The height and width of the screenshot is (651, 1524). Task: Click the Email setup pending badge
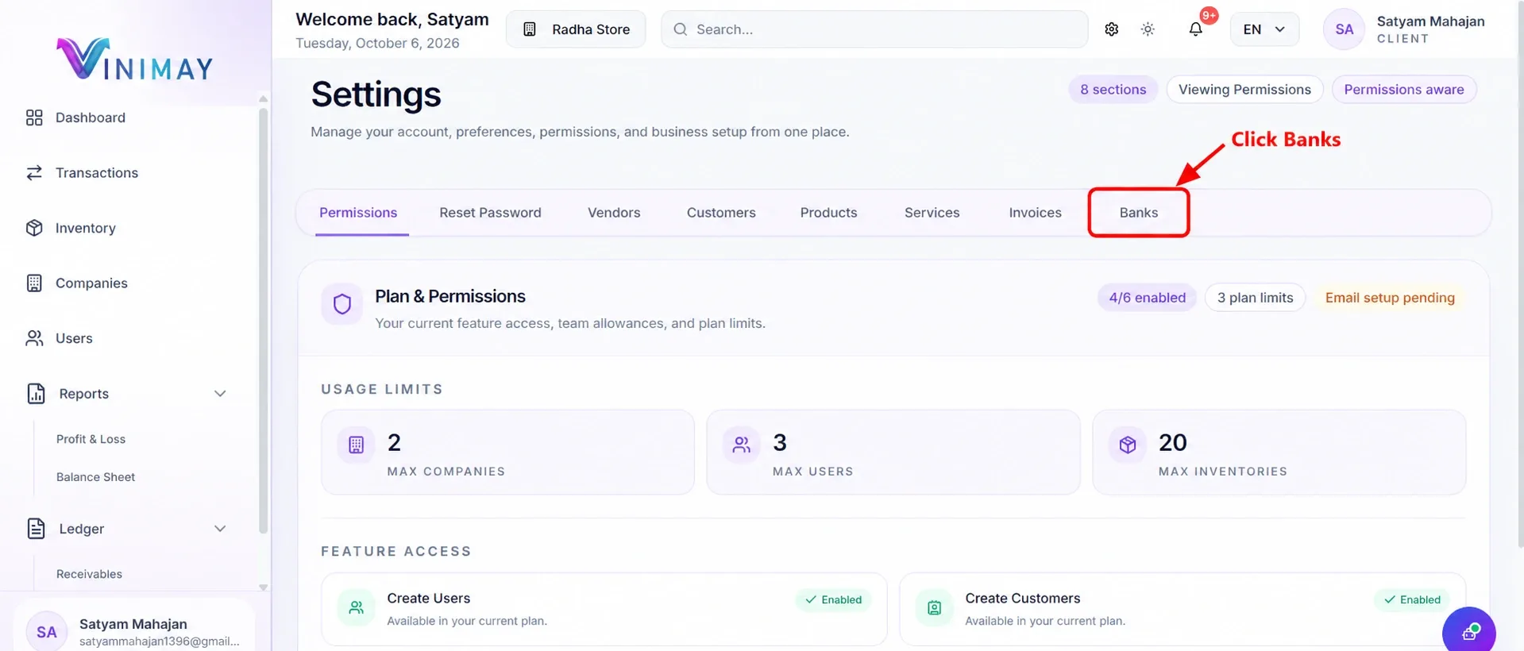1390,298
